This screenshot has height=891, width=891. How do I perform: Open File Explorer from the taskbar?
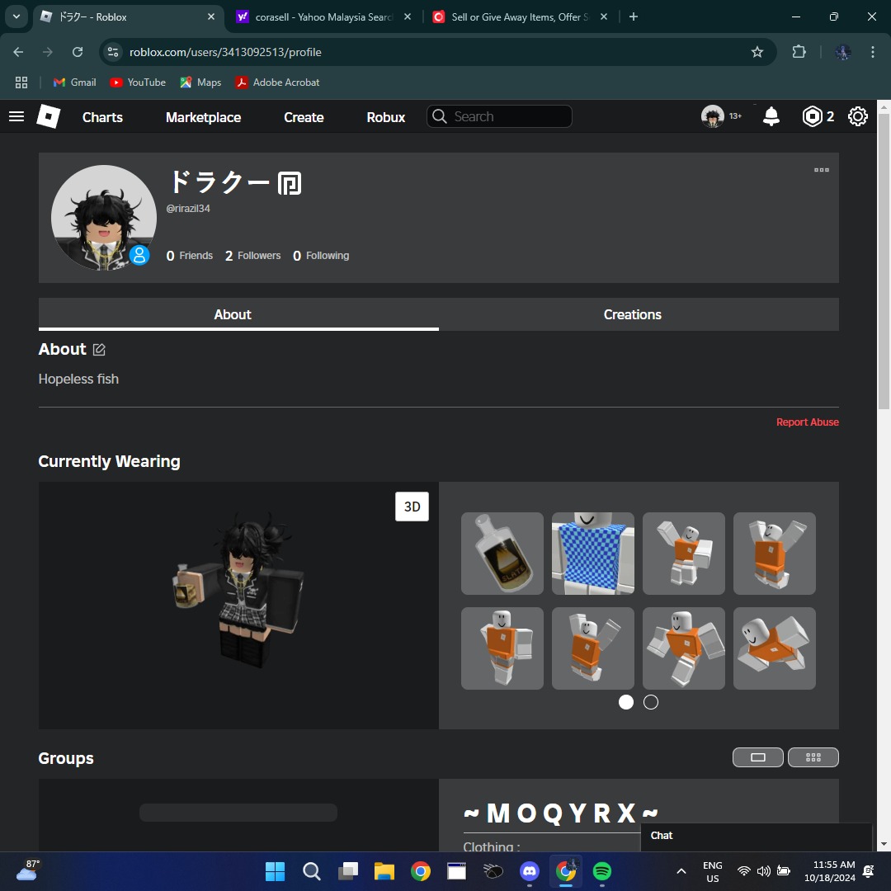384,871
